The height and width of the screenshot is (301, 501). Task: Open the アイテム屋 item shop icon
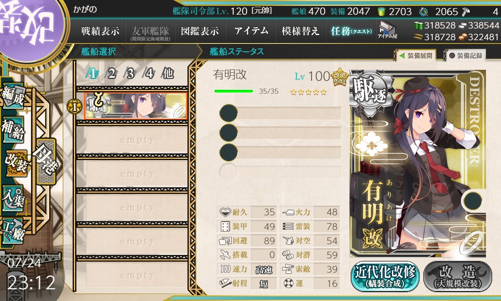pyautogui.click(x=387, y=30)
